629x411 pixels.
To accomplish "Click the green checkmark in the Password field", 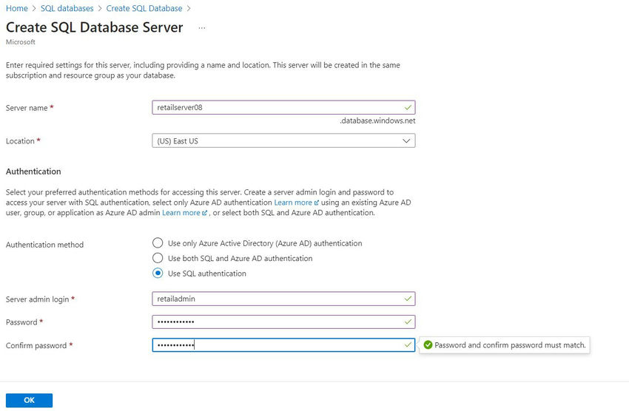I will point(408,322).
